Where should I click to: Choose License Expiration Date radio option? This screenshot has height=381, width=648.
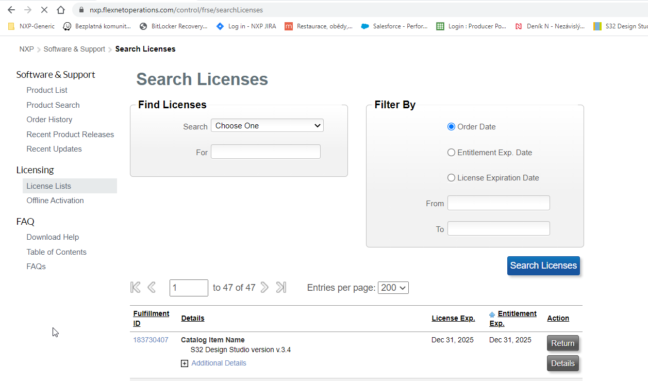[452, 178]
